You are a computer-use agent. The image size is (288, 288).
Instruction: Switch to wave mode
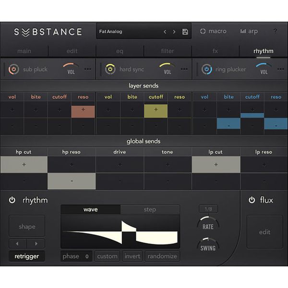point(91,209)
